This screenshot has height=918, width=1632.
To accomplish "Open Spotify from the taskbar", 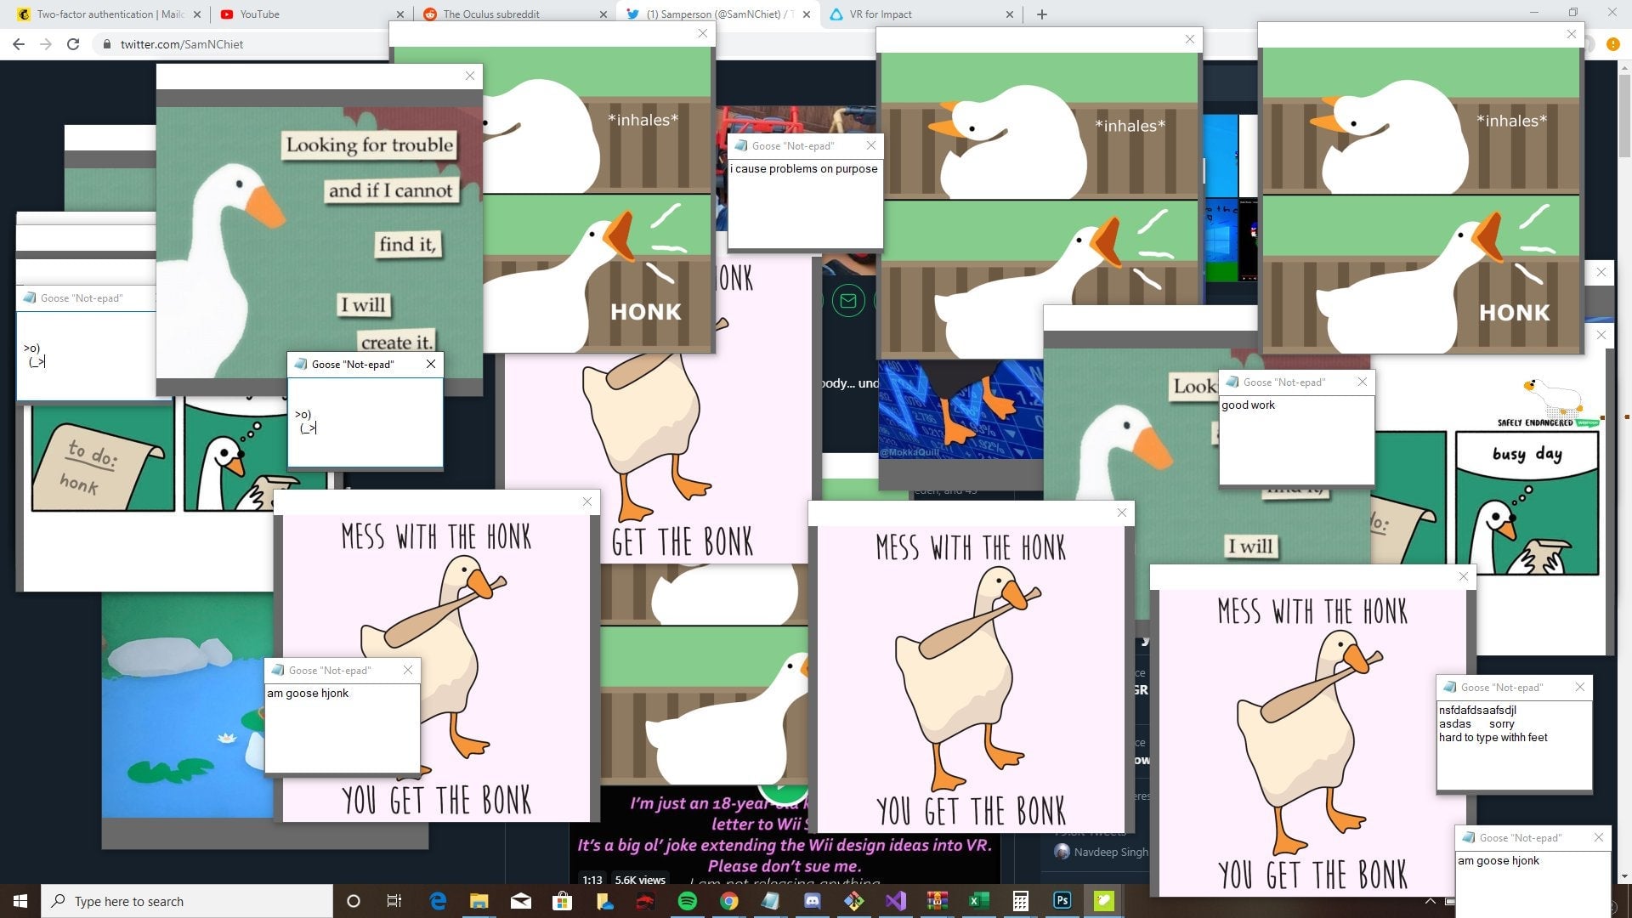I will (x=686, y=901).
